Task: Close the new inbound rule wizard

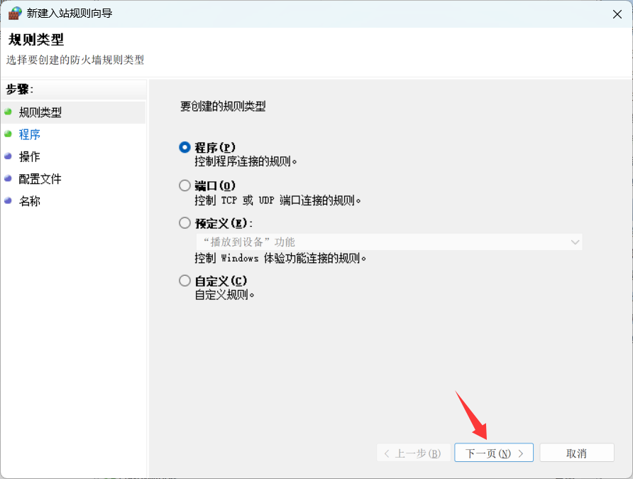Action: (x=617, y=13)
